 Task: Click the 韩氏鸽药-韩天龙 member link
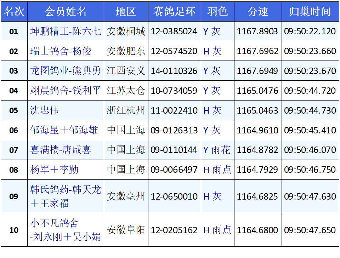(x=66, y=190)
